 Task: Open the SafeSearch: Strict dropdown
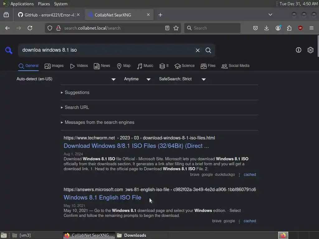point(183,79)
